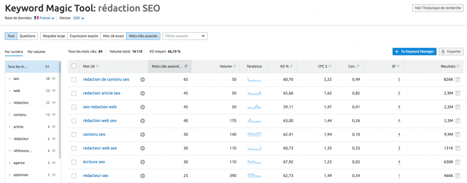Add 'seo redaction web' via plus icon
Screen dimensions: 467x183
click(x=143, y=107)
